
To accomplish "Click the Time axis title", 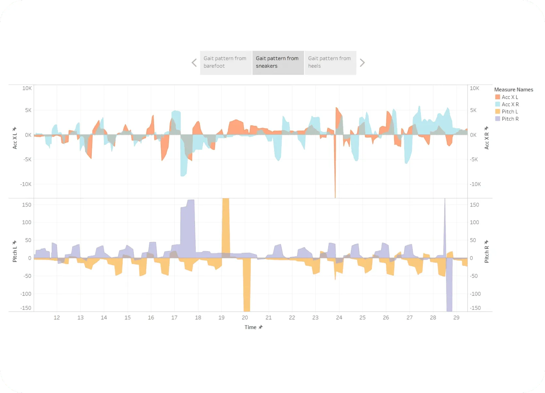I will pos(250,327).
